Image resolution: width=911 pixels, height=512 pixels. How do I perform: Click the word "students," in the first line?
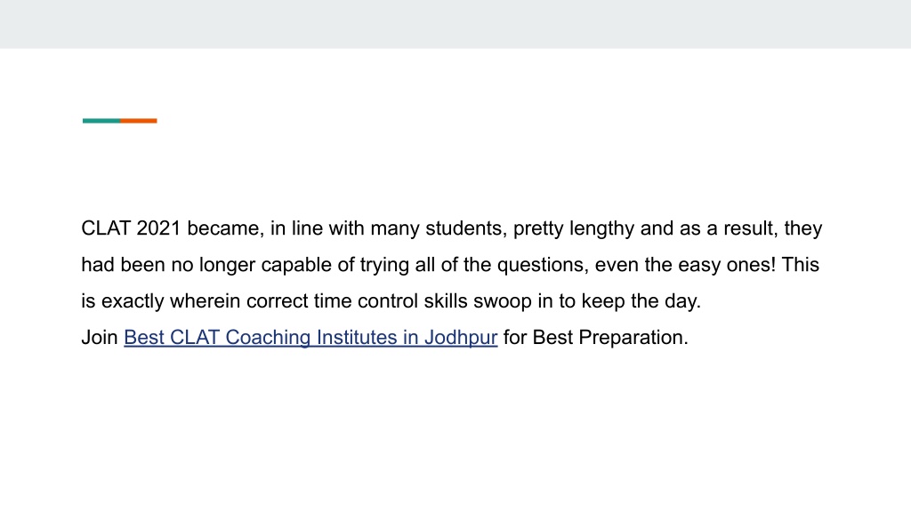click(466, 228)
